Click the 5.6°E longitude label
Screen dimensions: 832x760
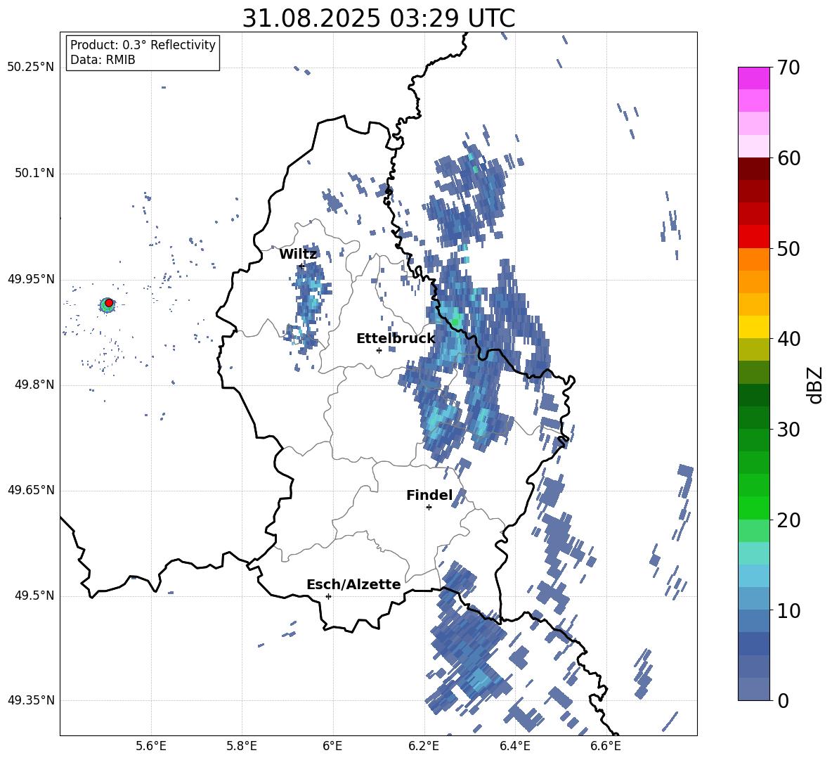pos(151,746)
